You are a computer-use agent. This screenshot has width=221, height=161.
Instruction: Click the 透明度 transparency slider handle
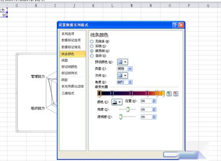121,117
